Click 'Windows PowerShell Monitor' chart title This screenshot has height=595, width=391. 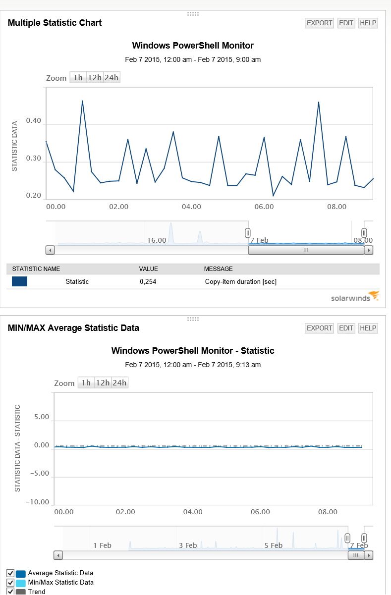coord(193,46)
